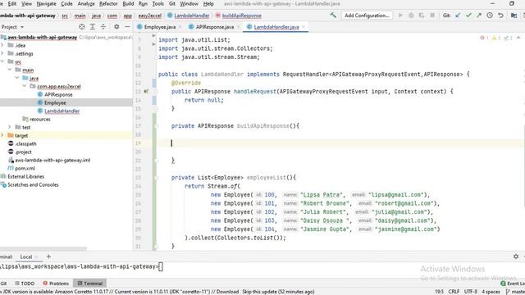Open the Problems tool window
The height and width of the screenshot is (295, 525).
(x=56, y=284)
